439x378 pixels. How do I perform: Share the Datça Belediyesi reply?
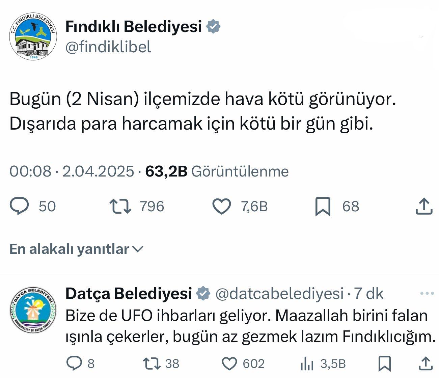click(426, 363)
